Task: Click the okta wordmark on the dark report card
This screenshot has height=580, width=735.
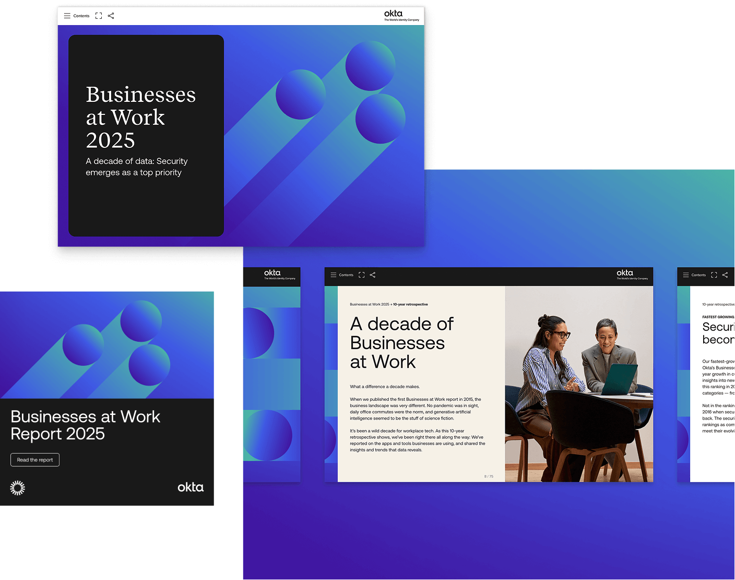Action: coord(190,487)
